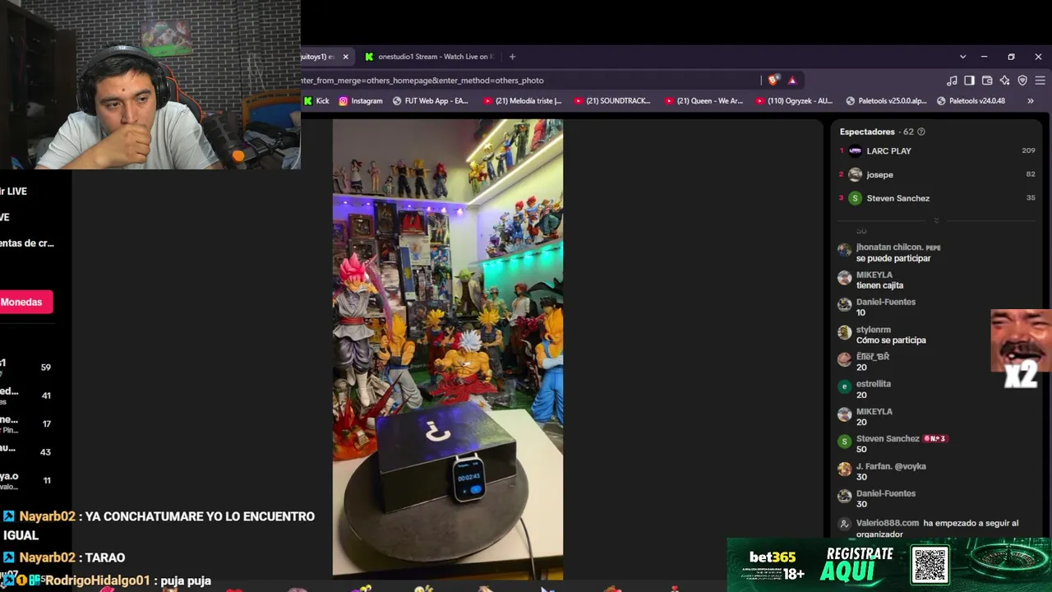Screen dimensions: 1052x592
Task: Click Steven Sanchez's No. 3 badge in chat
Action: pyautogui.click(x=935, y=439)
